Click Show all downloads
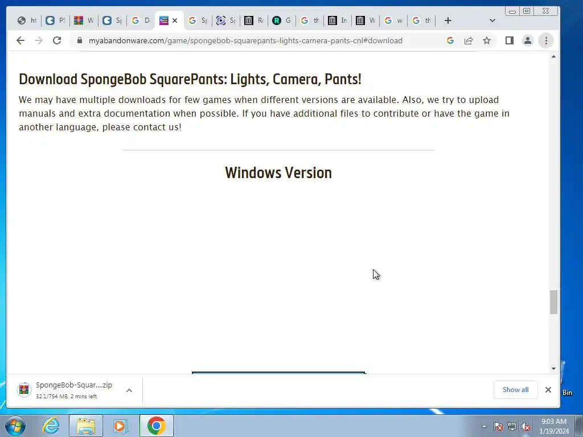This screenshot has height=437, width=583. click(x=515, y=389)
